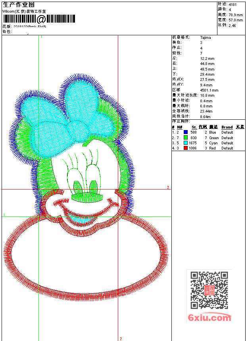The height and width of the screenshot is (341, 246).
Task: Click the end point X value "27.5 mm"
Action: (207, 80)
